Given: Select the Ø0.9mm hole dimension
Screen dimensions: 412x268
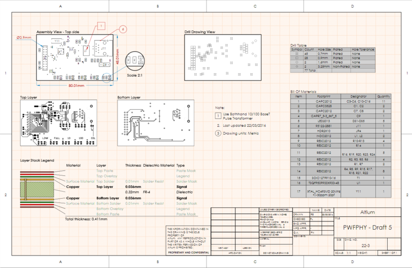Looking at the screenshot, I should tap(24, 38).
